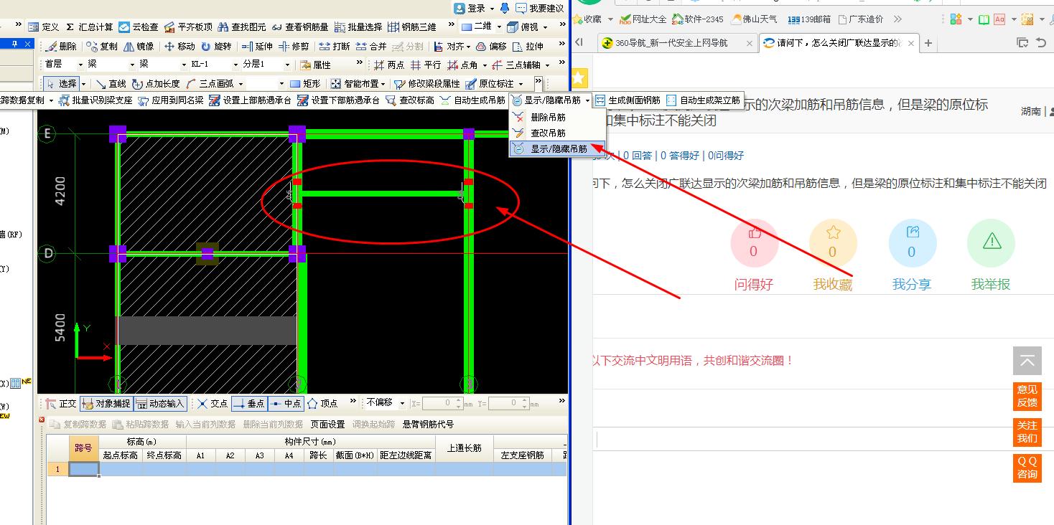The image size is (1054, 525).
Task: Choose 删除吊筋 from the dropdown menu
Action: pyautogui.click(x=548, y=117)
